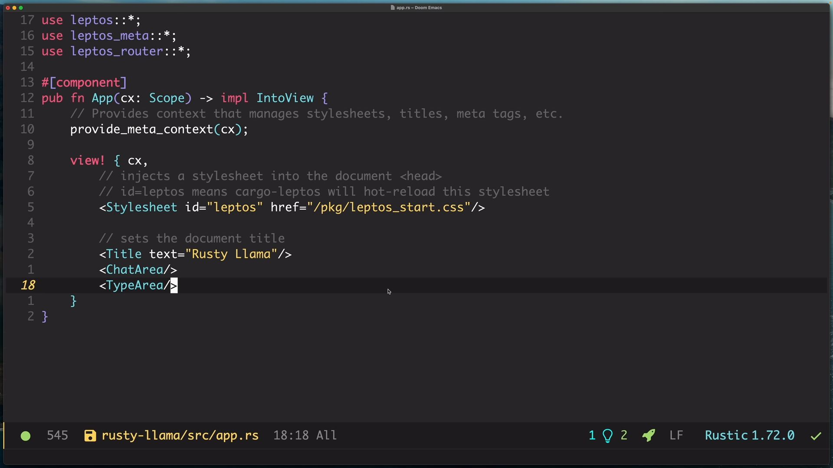Click the 1.72.0 Rust version text
The height and width of the screenshot is (468, 833).
click(x=773, y=435)
